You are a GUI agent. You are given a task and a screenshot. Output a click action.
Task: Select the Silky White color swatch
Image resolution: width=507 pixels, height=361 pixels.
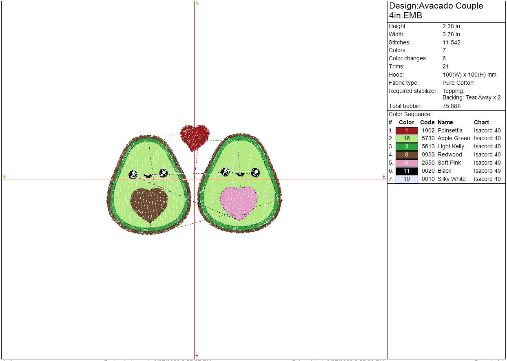tap(407, 179)
